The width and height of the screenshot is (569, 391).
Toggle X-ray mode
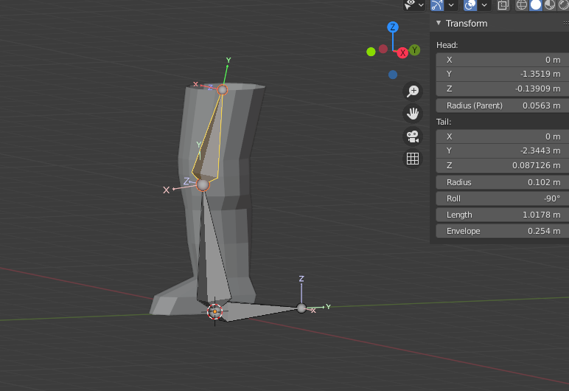(x=503, y=4)
